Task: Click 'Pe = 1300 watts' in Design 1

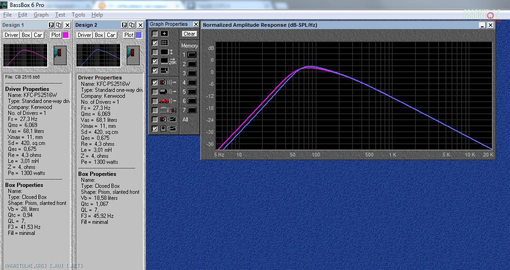Action: point(26,173)
